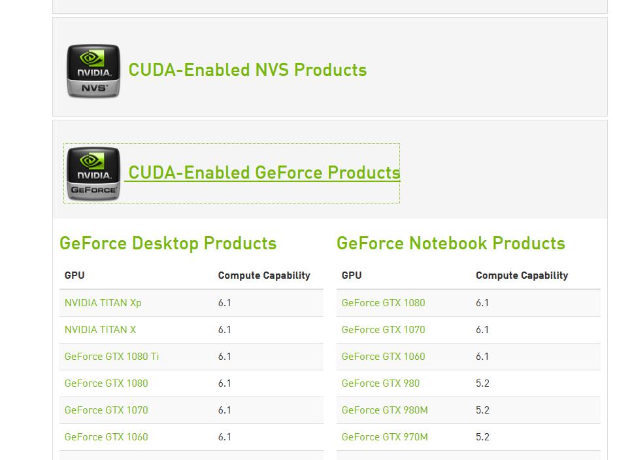
Task: Click the NVIDIA GeForce badge icon
Action: (x=93, y=174)
